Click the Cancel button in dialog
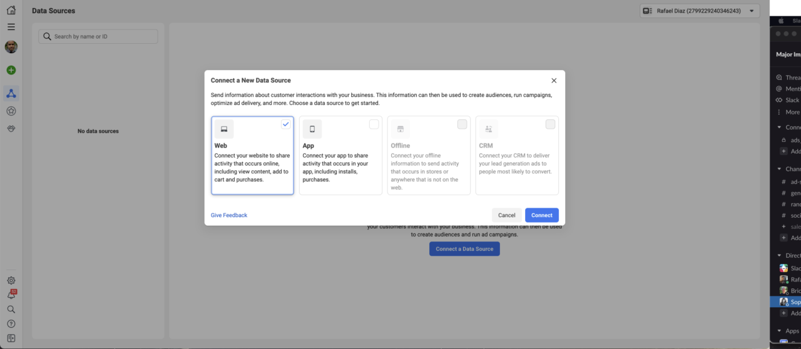 [x=507, y=215]
